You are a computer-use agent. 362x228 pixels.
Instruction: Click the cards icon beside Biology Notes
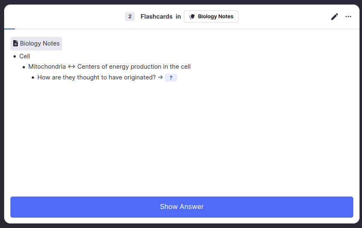point(192,17)
